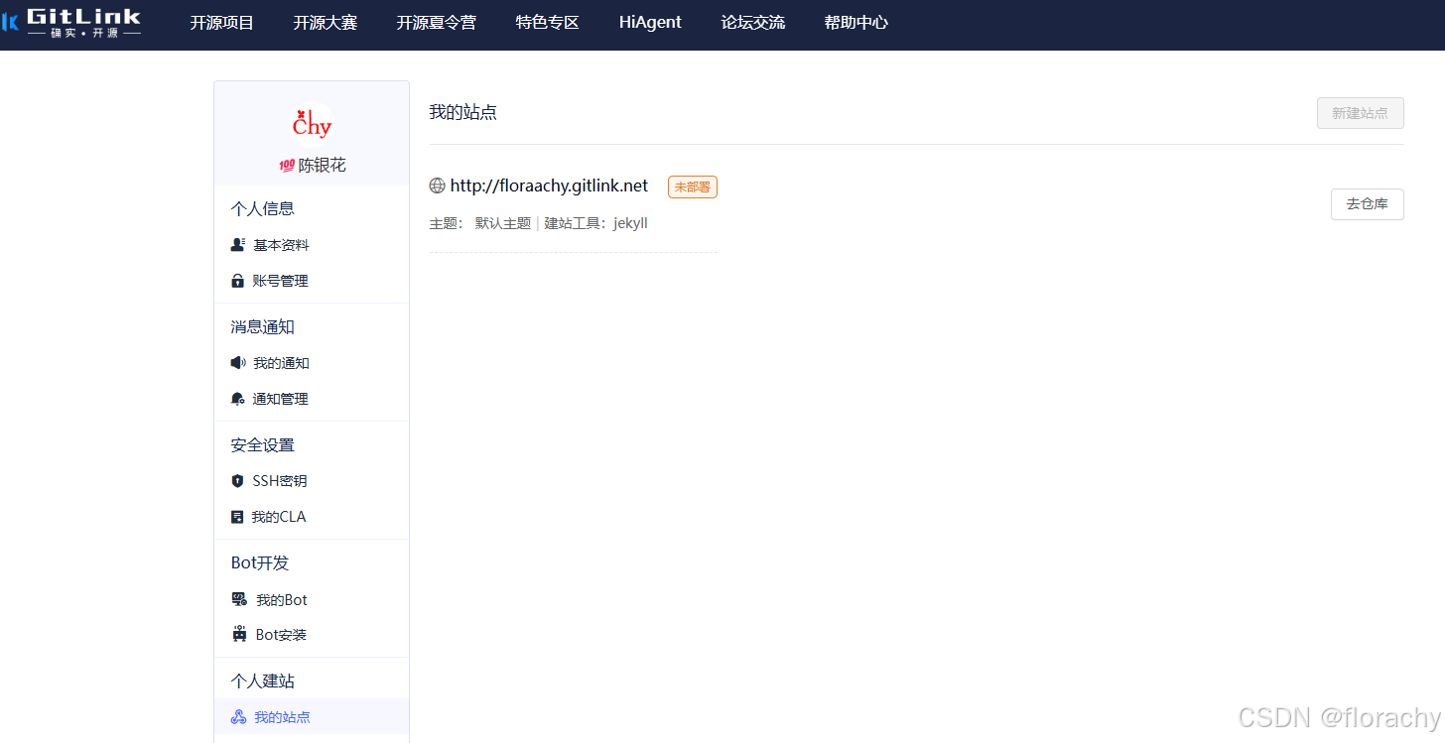Select 开源项目 in the top menu
Screen dimensions: 1445x743
point(220,22)
